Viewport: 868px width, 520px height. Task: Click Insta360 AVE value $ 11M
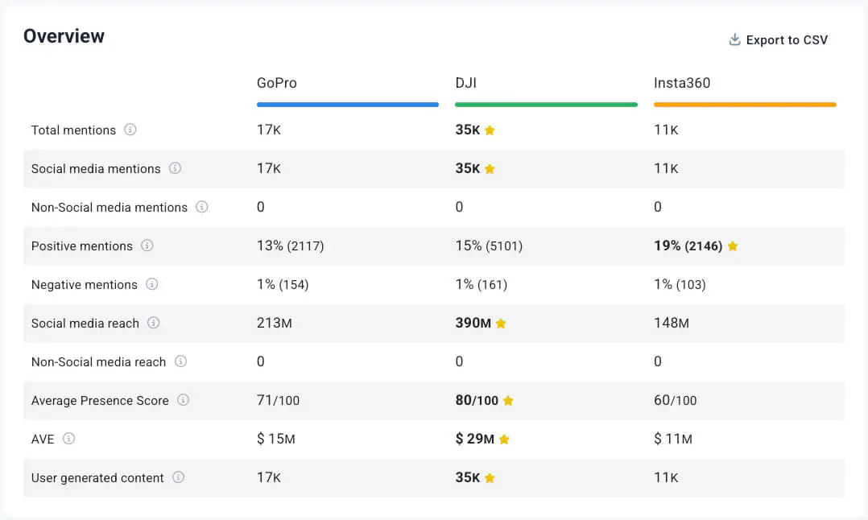(673, 440)
